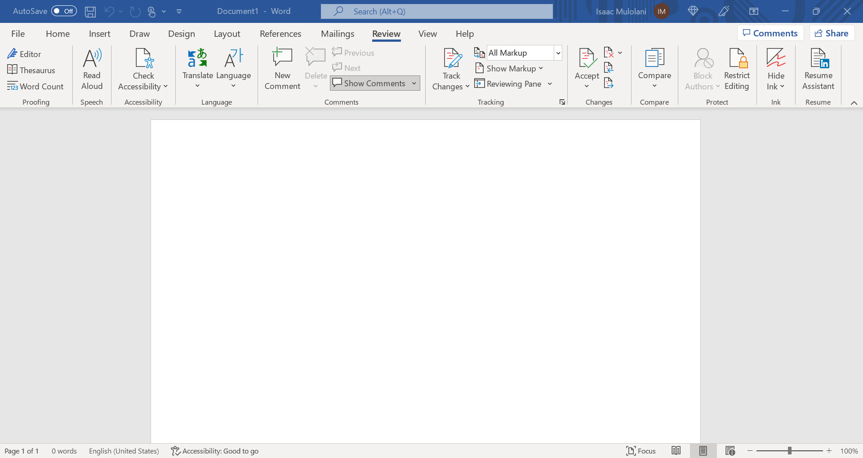Image resolution: width=863 pixels, height=458 pixels.
Task: Switch to Web Layout view
Action: click(x=730, y=451)
